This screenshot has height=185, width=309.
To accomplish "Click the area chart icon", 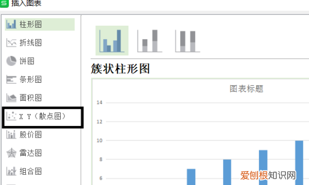I will (x=11, y=98).
